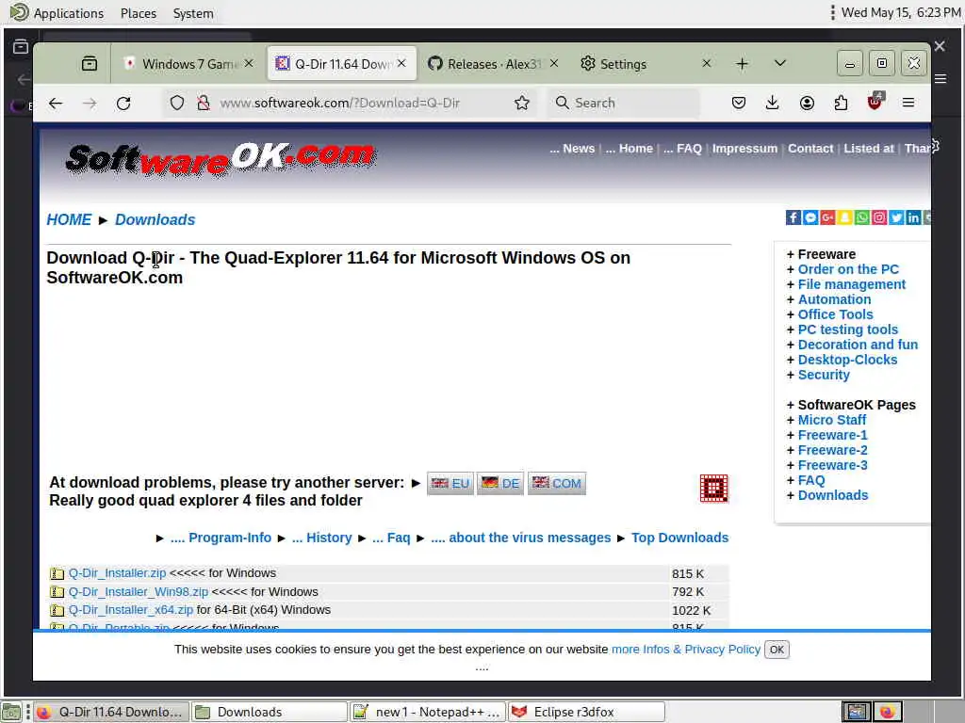The height and width of the screenshot is (723, 965).
Task: Share via Instagram icon
Action: [x=879, y=217]
